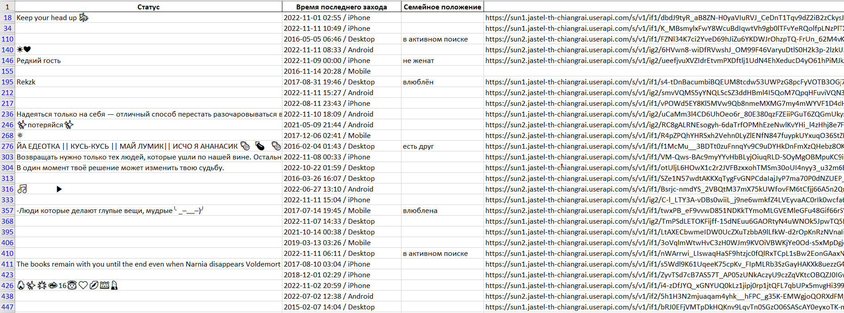Click row header 18
Image resolution: width=844 pixels, height=313 pixels.
point(7,17)
